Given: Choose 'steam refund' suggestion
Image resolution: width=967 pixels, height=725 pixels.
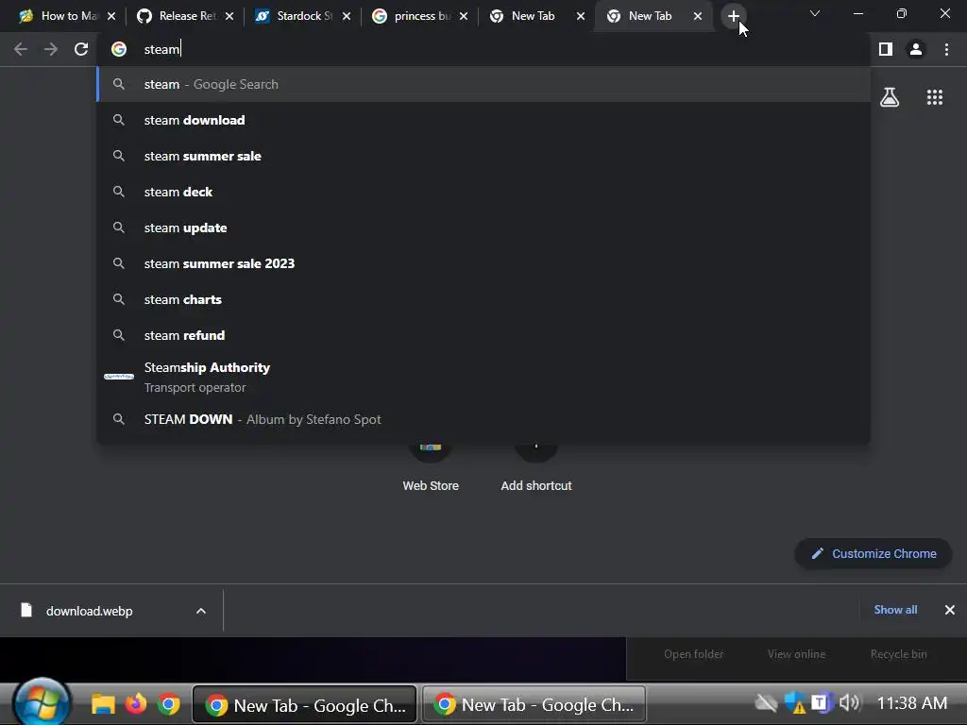Looking at the screenshot, I should pyautogui.click(x=483, y=335).
